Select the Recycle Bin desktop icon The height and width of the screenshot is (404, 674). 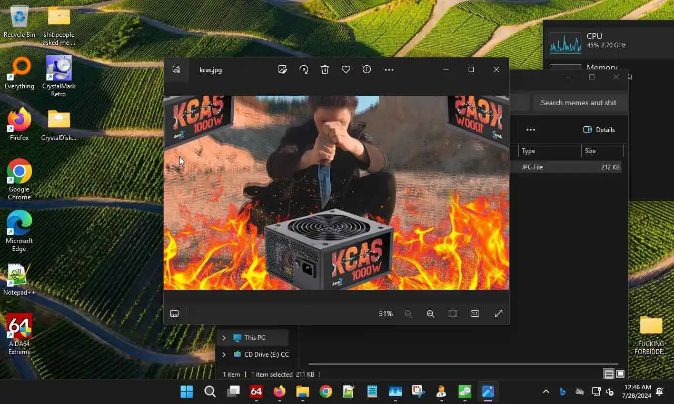[19, 22]
